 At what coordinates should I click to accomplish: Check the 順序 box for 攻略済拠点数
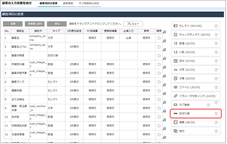(159, 126)
